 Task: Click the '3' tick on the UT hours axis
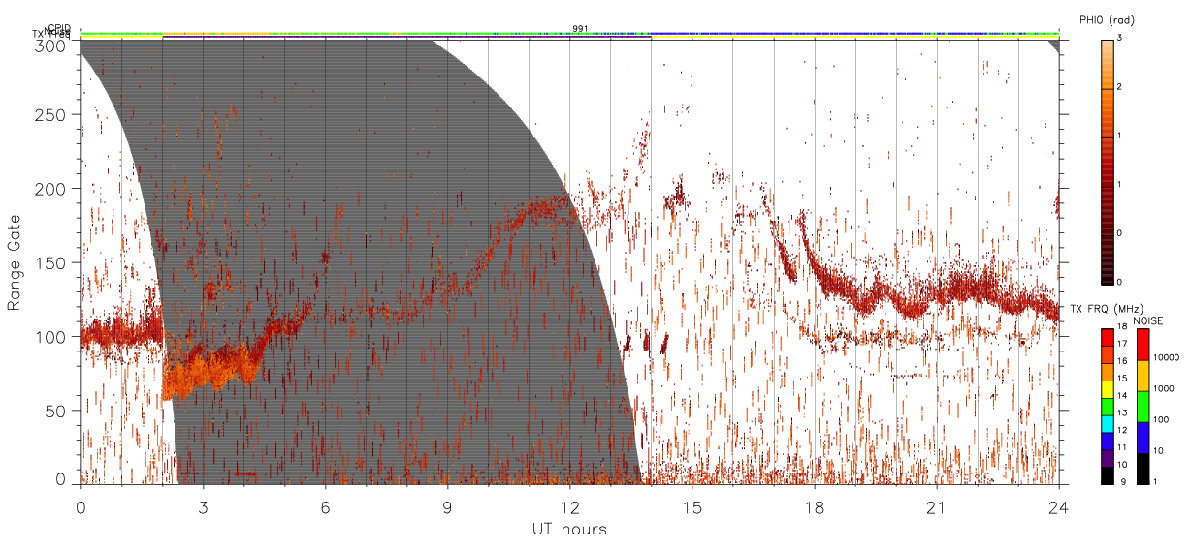(203, 507)
